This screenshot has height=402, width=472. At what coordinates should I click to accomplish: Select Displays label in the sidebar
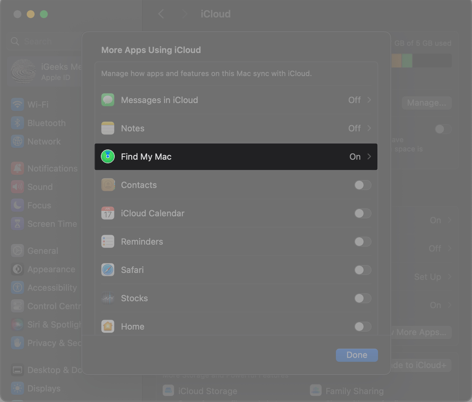tap(44, 389)
